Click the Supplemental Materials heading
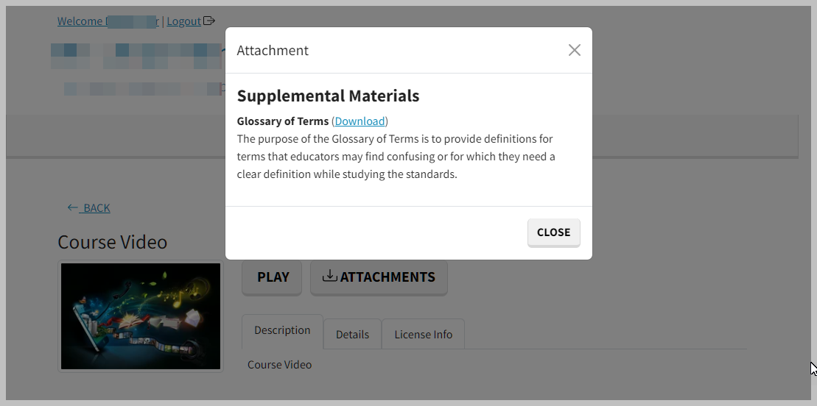The width and height of the screenshot is (817, 406). (x=328, y=96)
